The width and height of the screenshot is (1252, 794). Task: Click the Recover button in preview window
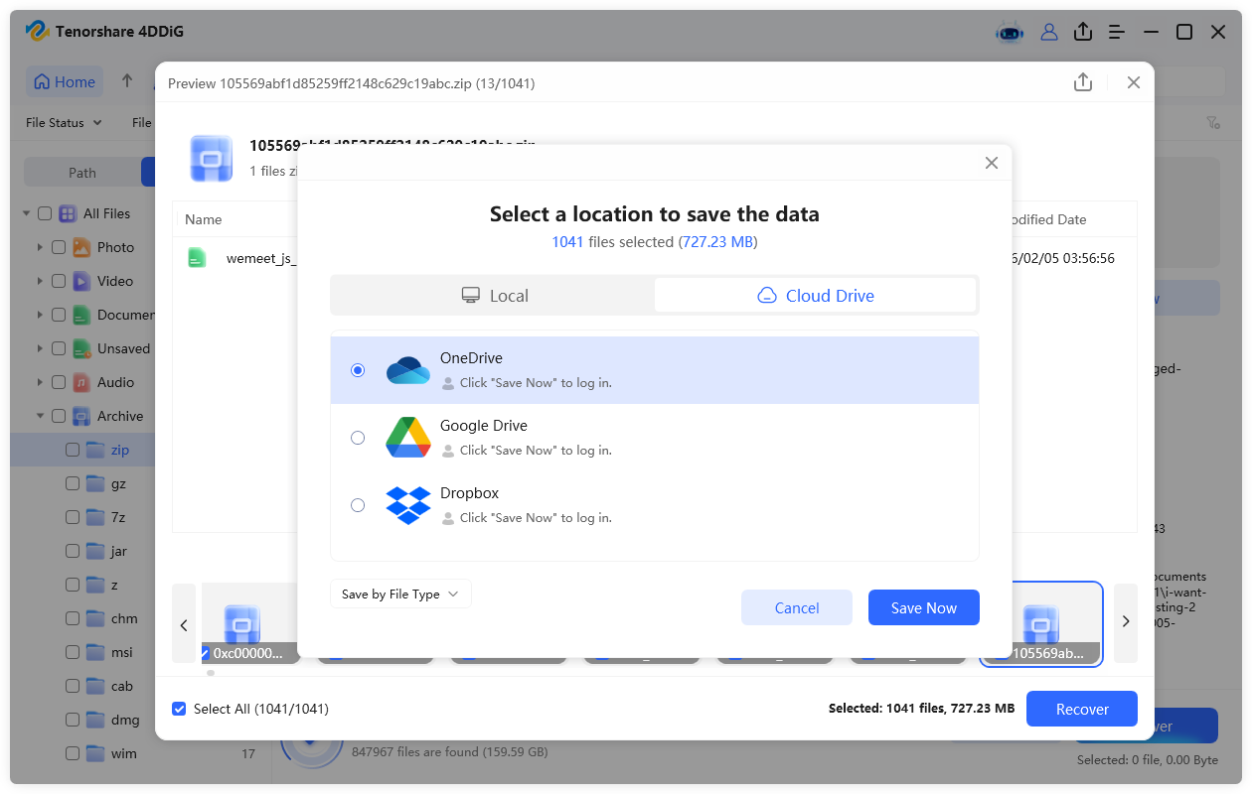tap(1082, 709)
